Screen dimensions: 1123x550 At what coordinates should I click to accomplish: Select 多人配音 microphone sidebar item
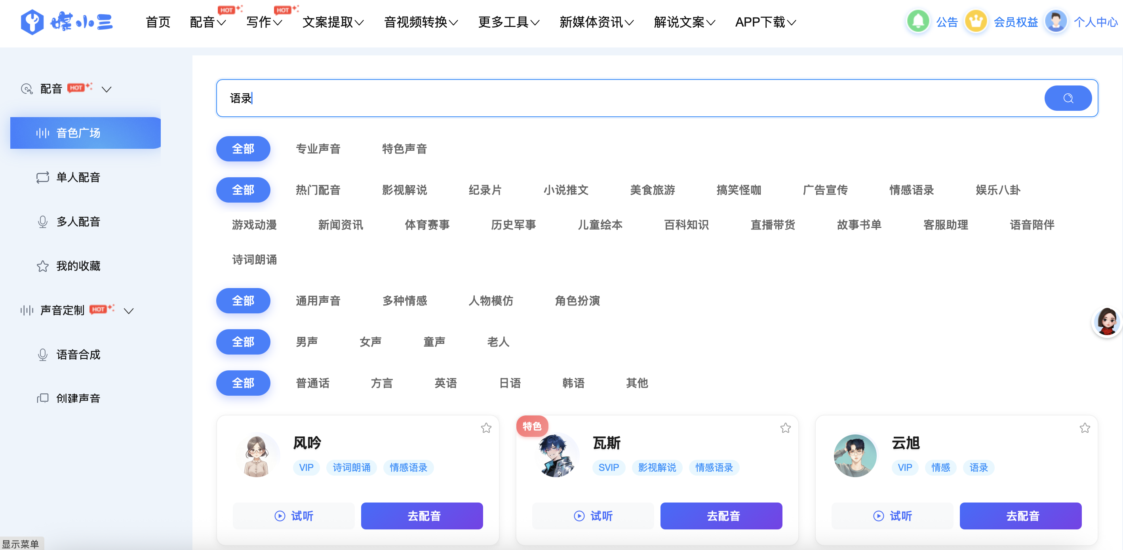(x=43, y=222)
